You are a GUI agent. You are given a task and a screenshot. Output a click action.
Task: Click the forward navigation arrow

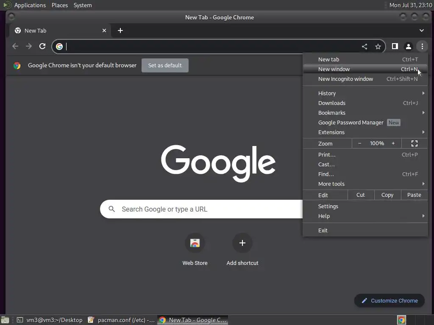point(29,46)
